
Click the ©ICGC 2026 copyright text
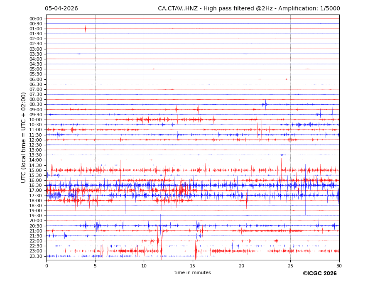coord(319,273)
